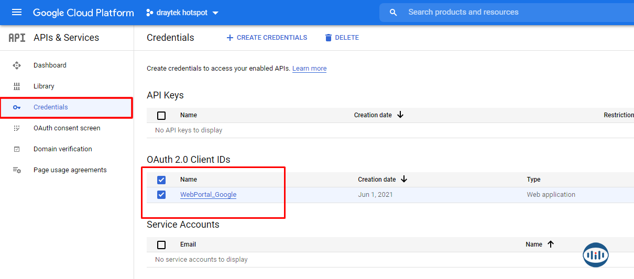Click the floating round widget icon

pos(596,255)
